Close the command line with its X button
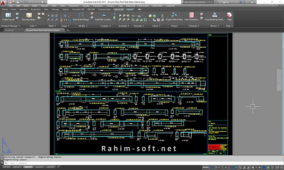This screenshot has width=284, height=170. pyautogui.click(x=2, y=159)
